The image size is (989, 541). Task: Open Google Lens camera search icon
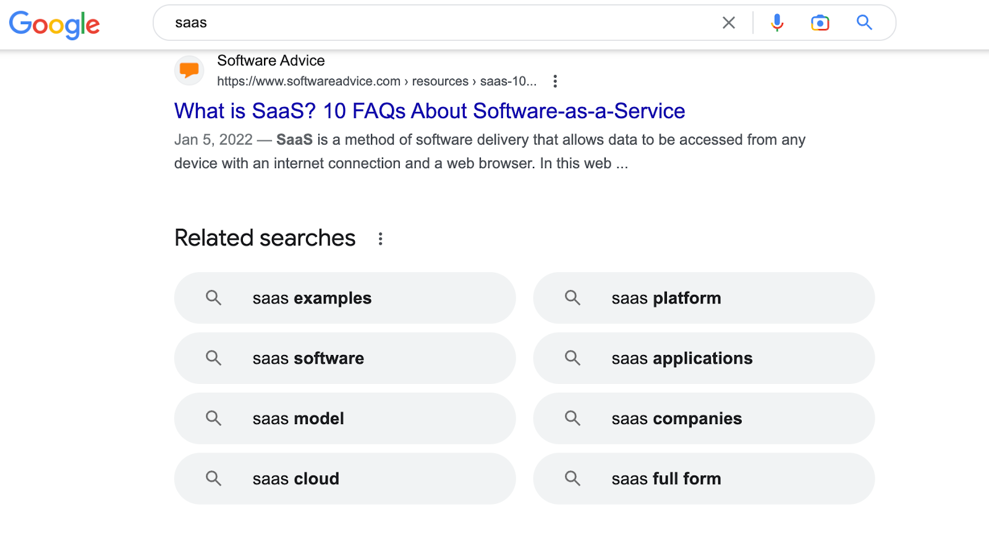point(820,23)
